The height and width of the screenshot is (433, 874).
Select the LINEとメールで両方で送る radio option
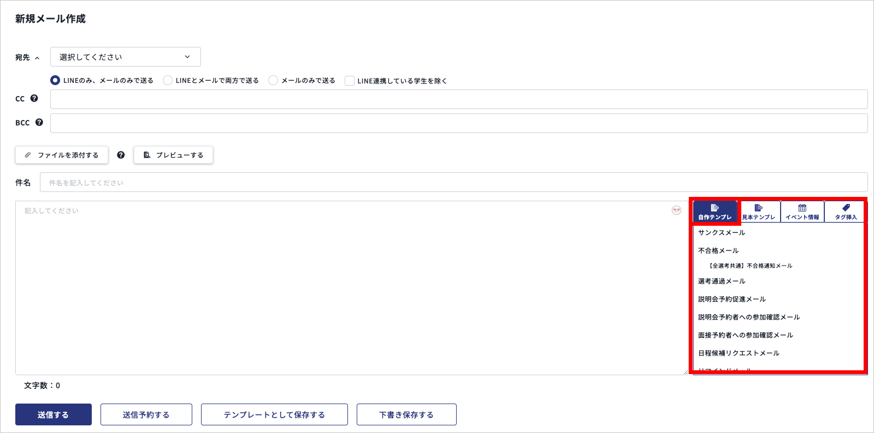(x=168, y=80)
